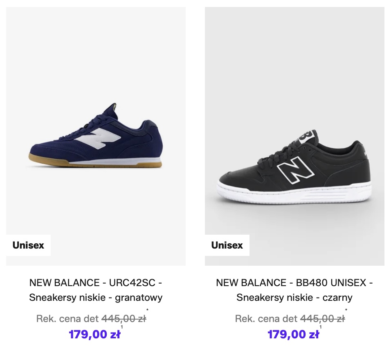Screen dimensions: 391x351
Task: Click "Rek. cena det" label under navy sneaker
Action: point(67,319)
